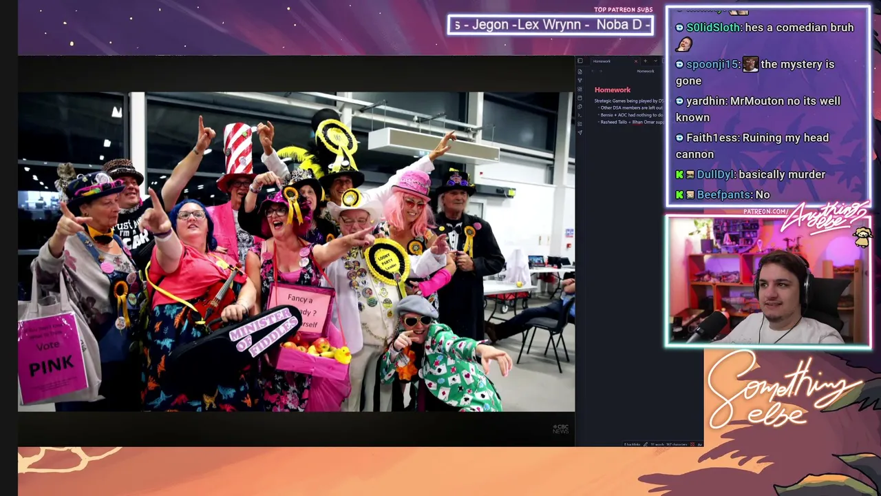
Task: Navigate forward with the right arrow
Action: pos(599,71)
